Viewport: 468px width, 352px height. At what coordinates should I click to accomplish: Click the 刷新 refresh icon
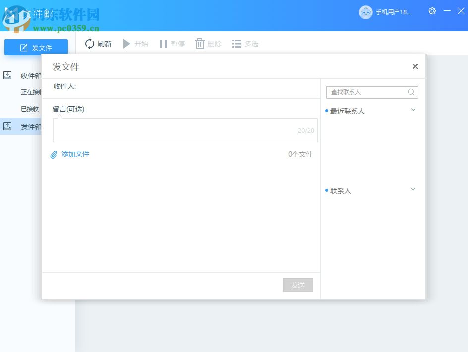[89, 44]
